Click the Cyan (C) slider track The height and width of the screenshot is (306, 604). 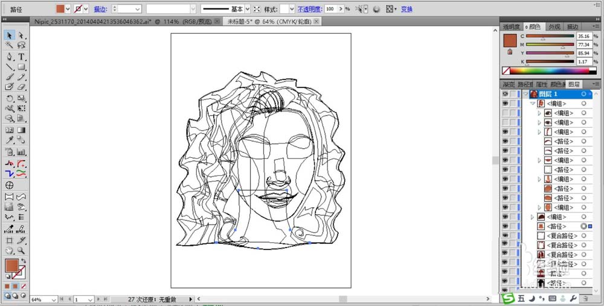click(550, 36)
